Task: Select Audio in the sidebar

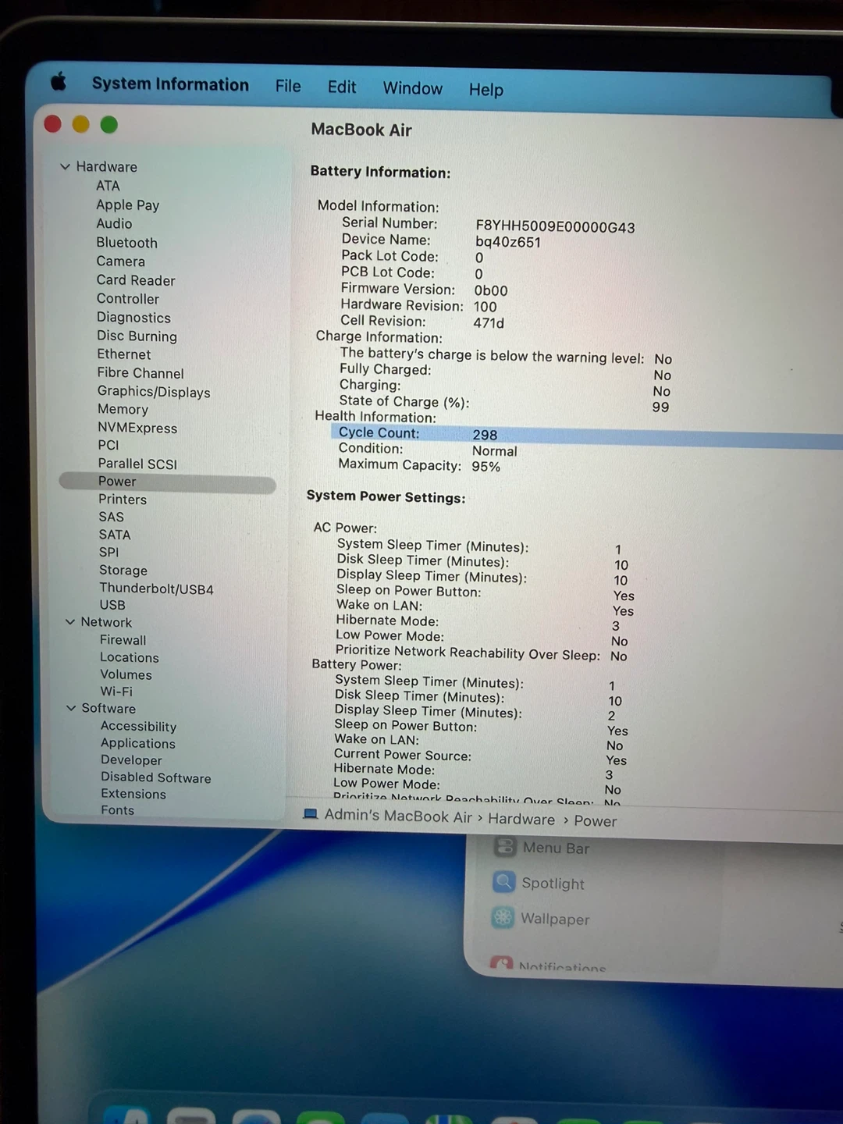Action: [x=114, y=223]
